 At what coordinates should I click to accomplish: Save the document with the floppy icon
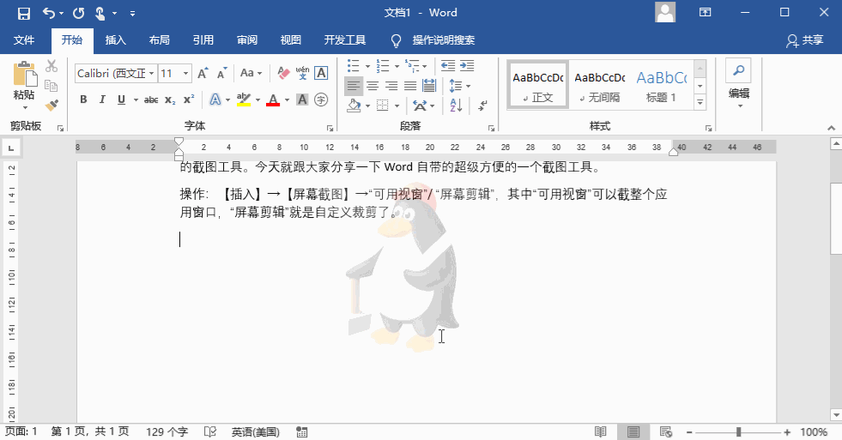24,13
